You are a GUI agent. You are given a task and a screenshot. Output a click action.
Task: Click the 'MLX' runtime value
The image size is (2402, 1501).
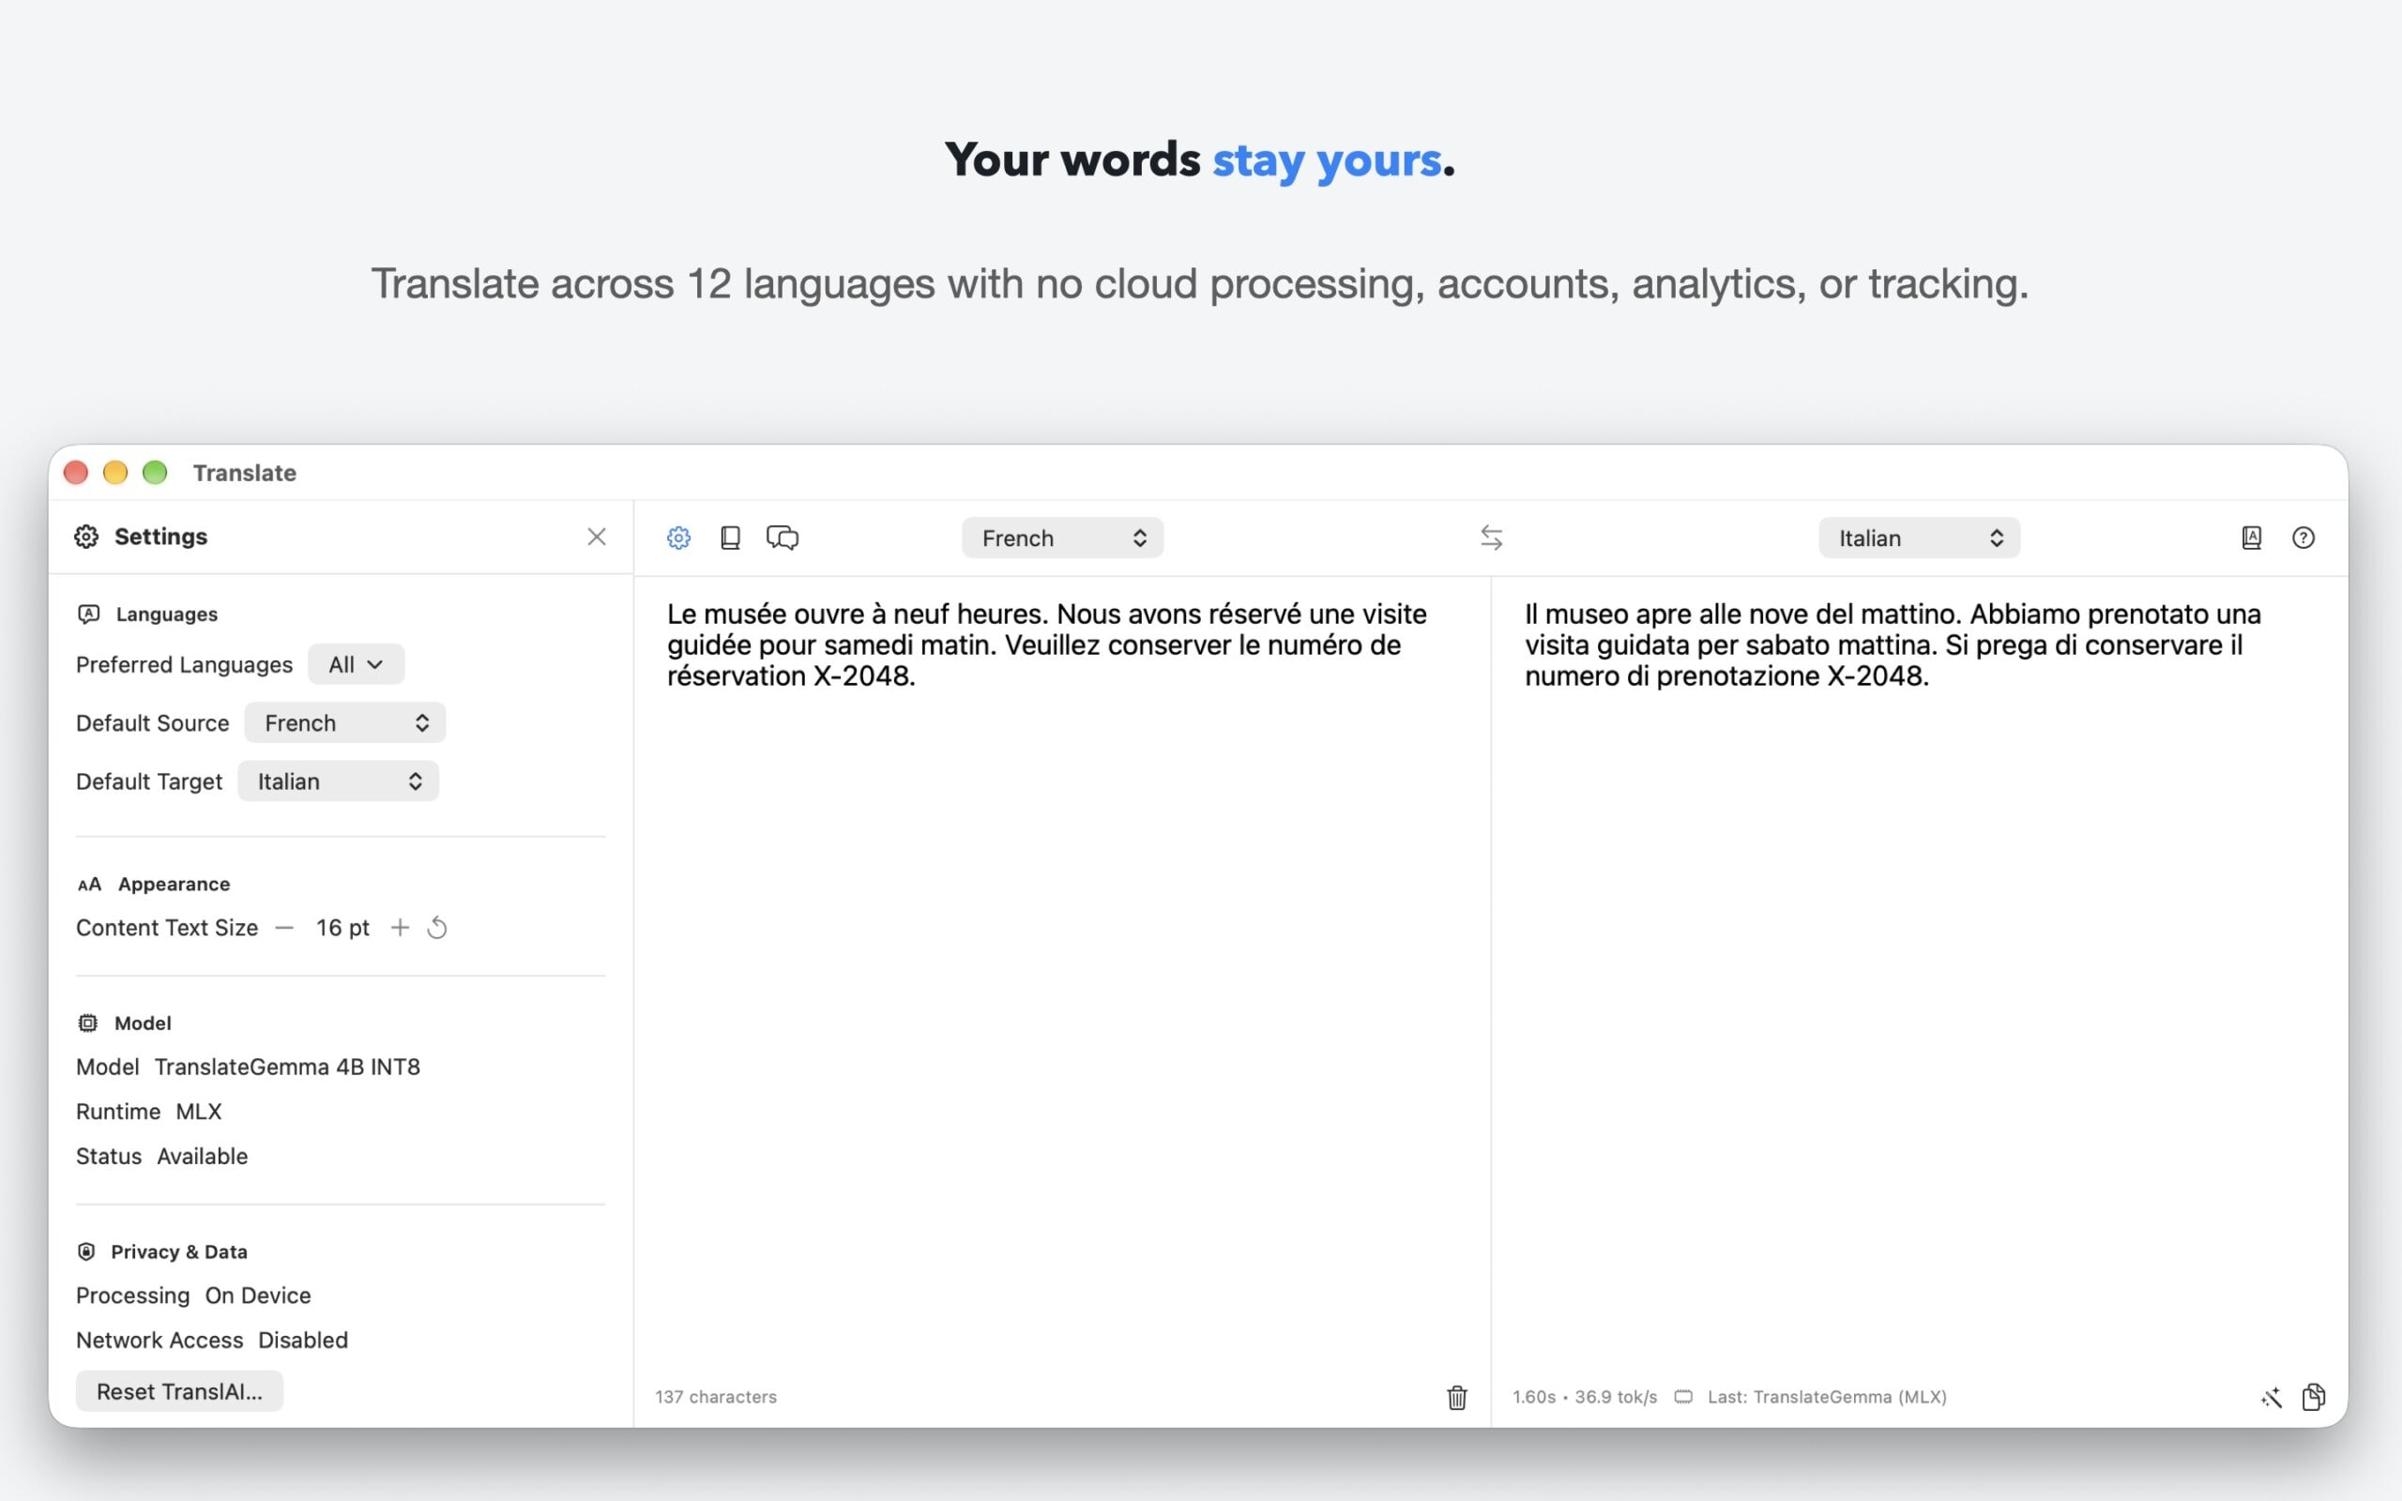click(199, 1111)
